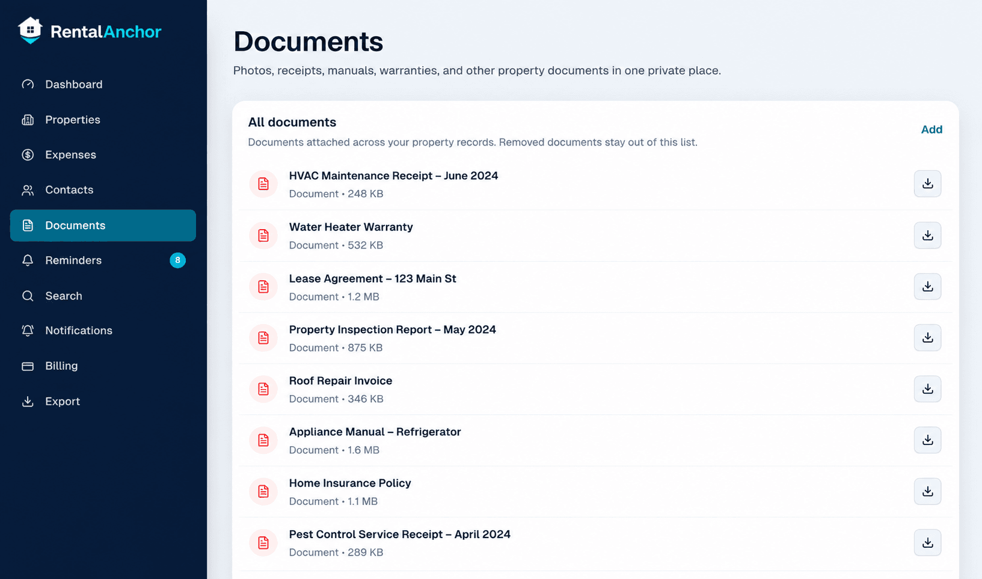The image size is (982, 579).
Task: Download Lease Agreement – 123 Main St
Action: click(927, 286)
